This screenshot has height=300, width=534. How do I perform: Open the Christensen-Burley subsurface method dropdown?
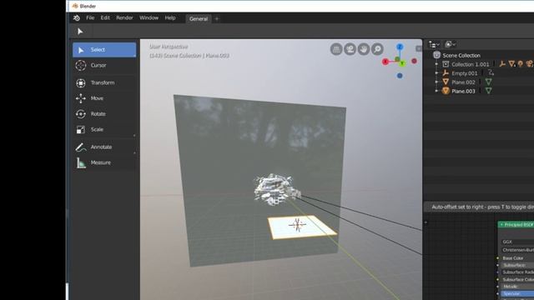point(517,250)
